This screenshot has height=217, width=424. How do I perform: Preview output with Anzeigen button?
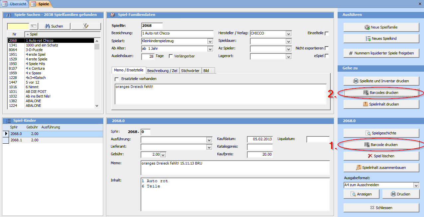[x=362, y=194]
